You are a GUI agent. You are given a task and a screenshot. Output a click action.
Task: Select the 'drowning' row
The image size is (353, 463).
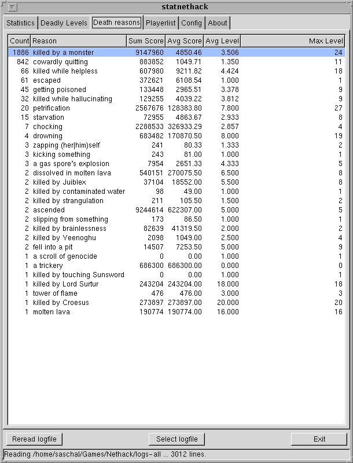176,136
